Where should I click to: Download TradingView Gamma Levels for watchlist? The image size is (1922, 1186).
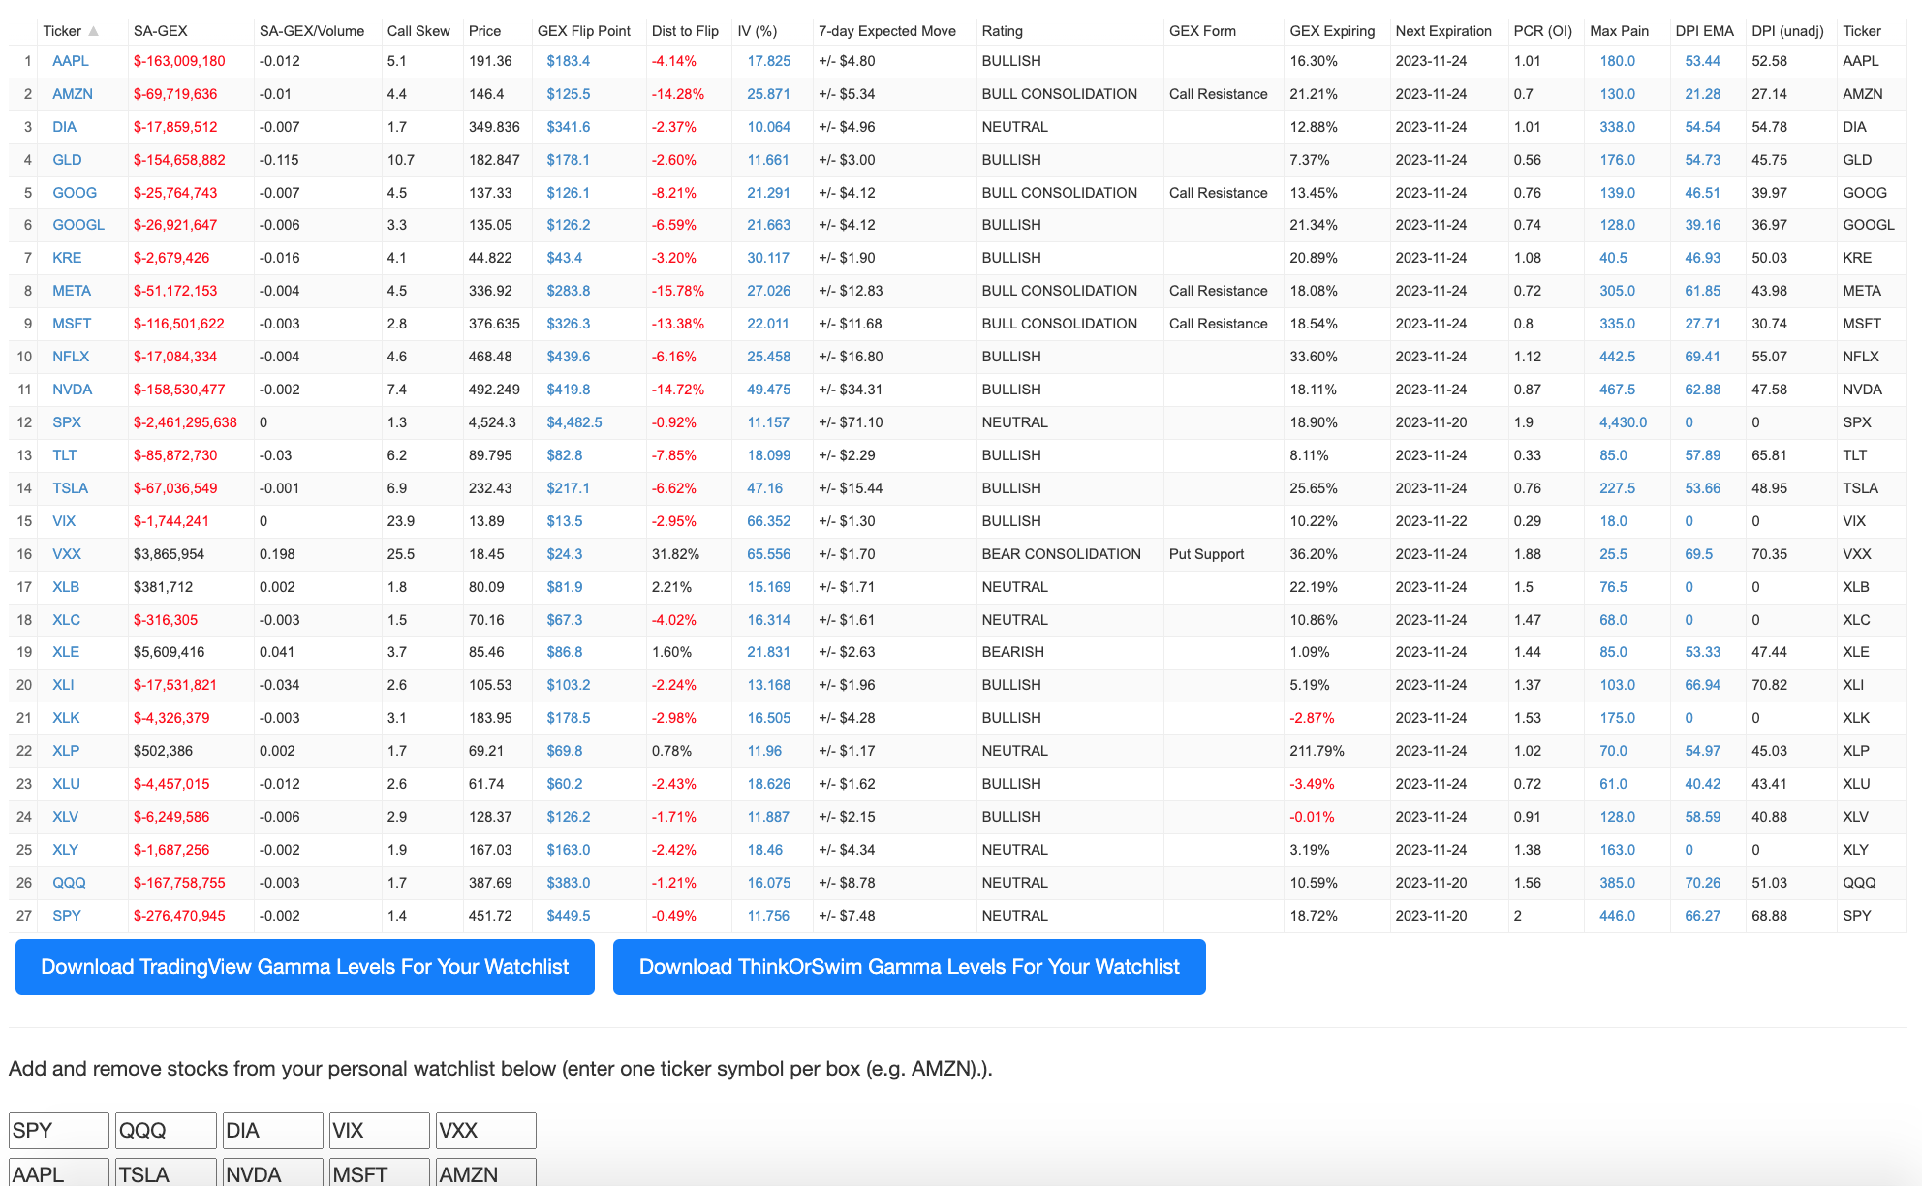click(304, 967)
